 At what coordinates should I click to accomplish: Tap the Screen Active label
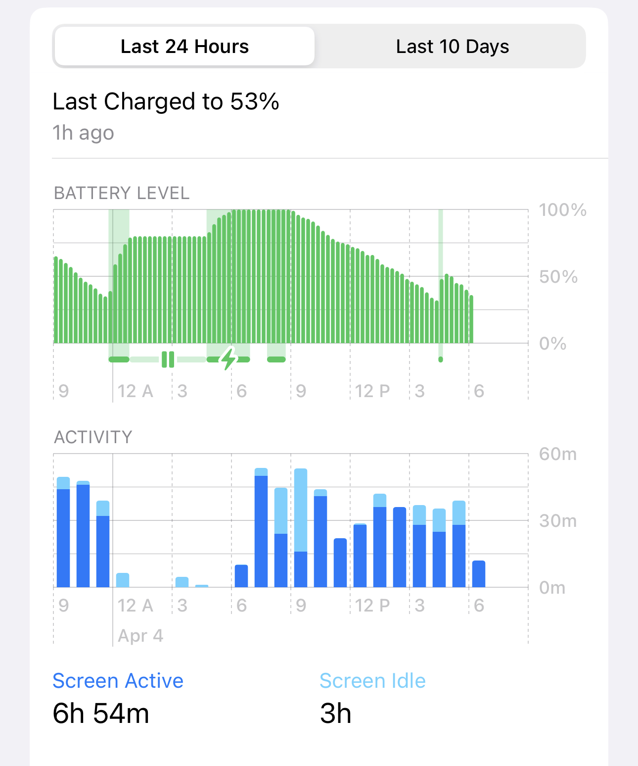tap(118, 681)
